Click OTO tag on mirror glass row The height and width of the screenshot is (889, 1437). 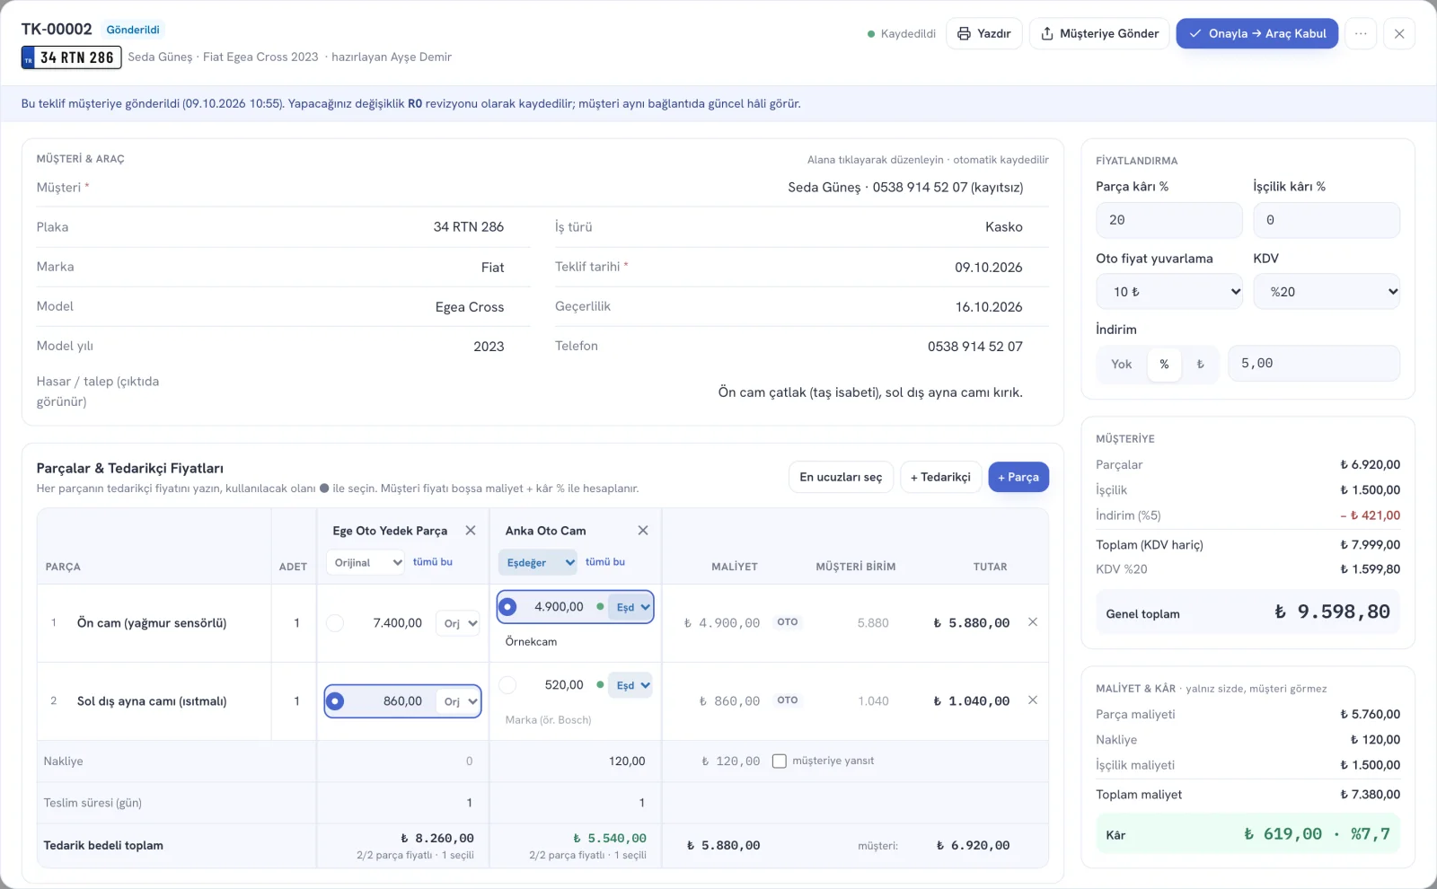(x=788, y=700)
